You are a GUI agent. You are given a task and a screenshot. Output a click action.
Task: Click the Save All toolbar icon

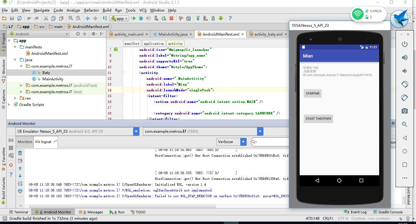pyautogui.click(x=12, y=19)
